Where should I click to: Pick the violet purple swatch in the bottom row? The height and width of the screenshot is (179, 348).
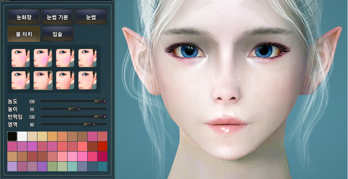click(42, 166)
